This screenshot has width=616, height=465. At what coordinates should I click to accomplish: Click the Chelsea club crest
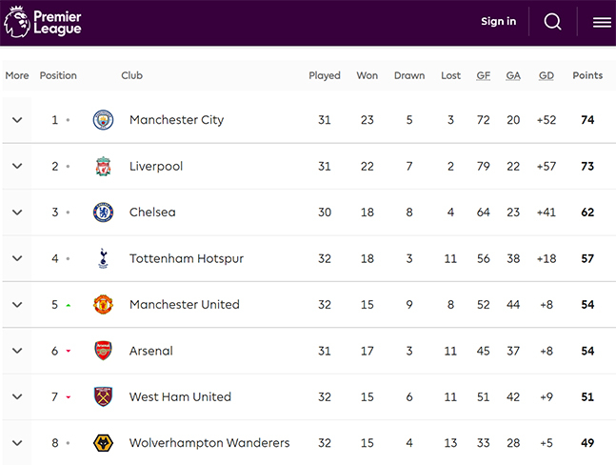point(104,212)
